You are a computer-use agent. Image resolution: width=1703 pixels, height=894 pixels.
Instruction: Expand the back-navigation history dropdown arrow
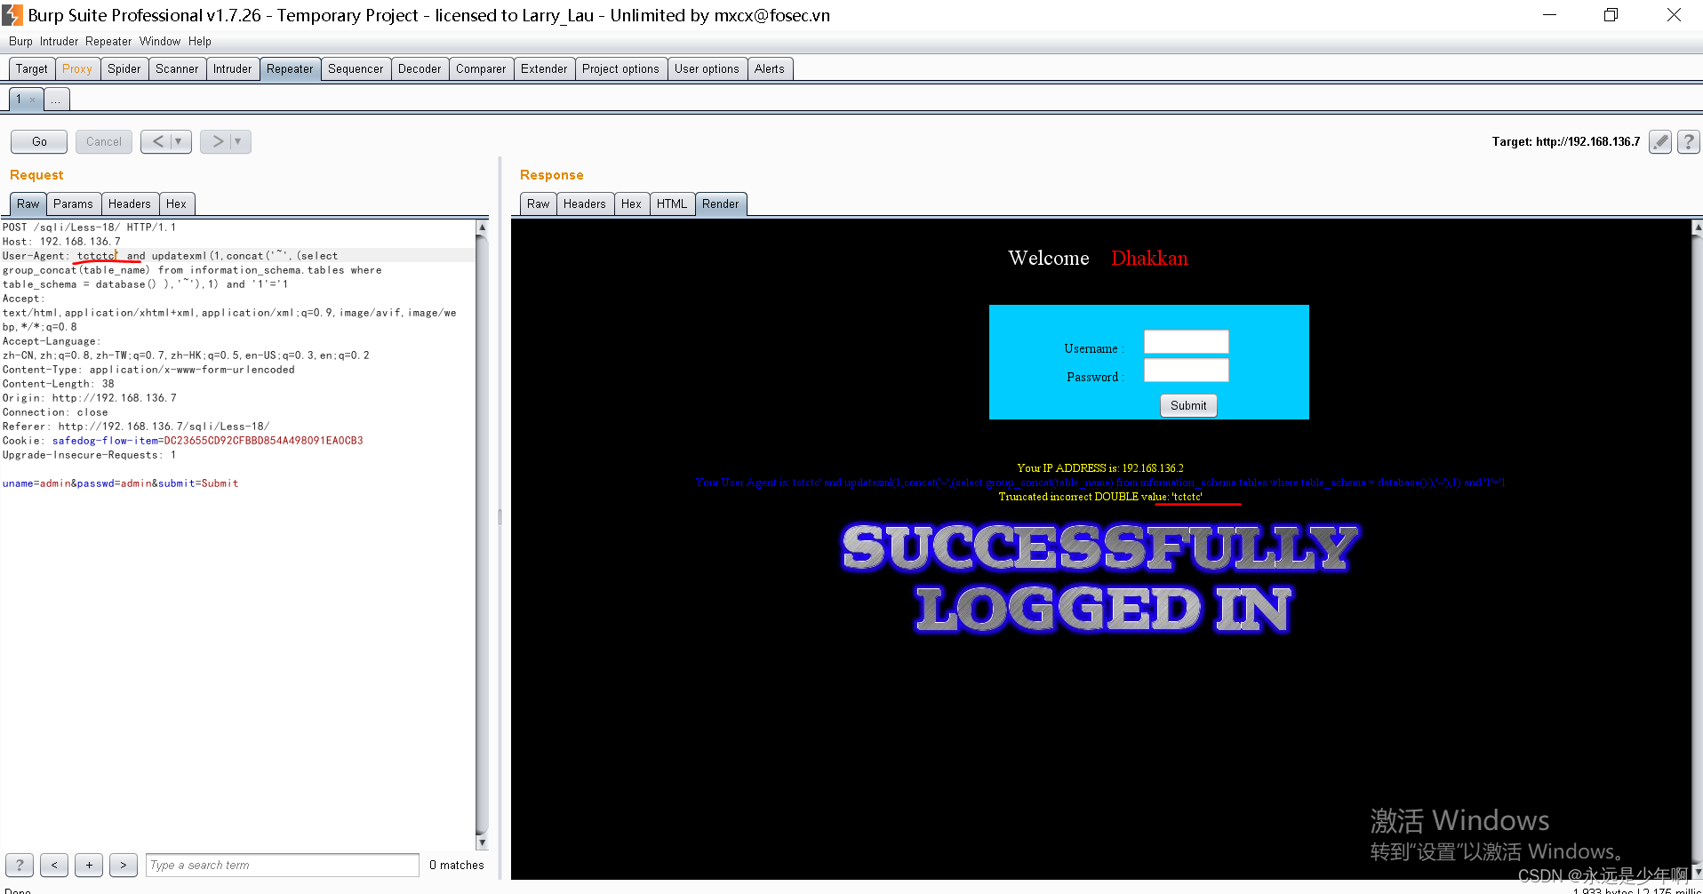pos(180,141)
